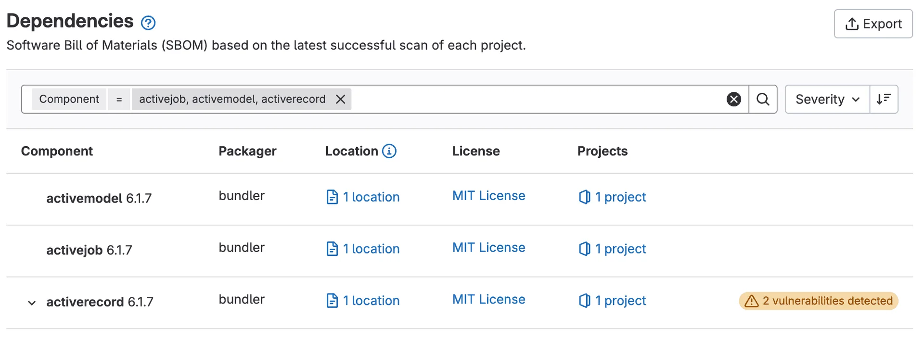
Task: Click the Location info icon
Action: coord(389,151)
